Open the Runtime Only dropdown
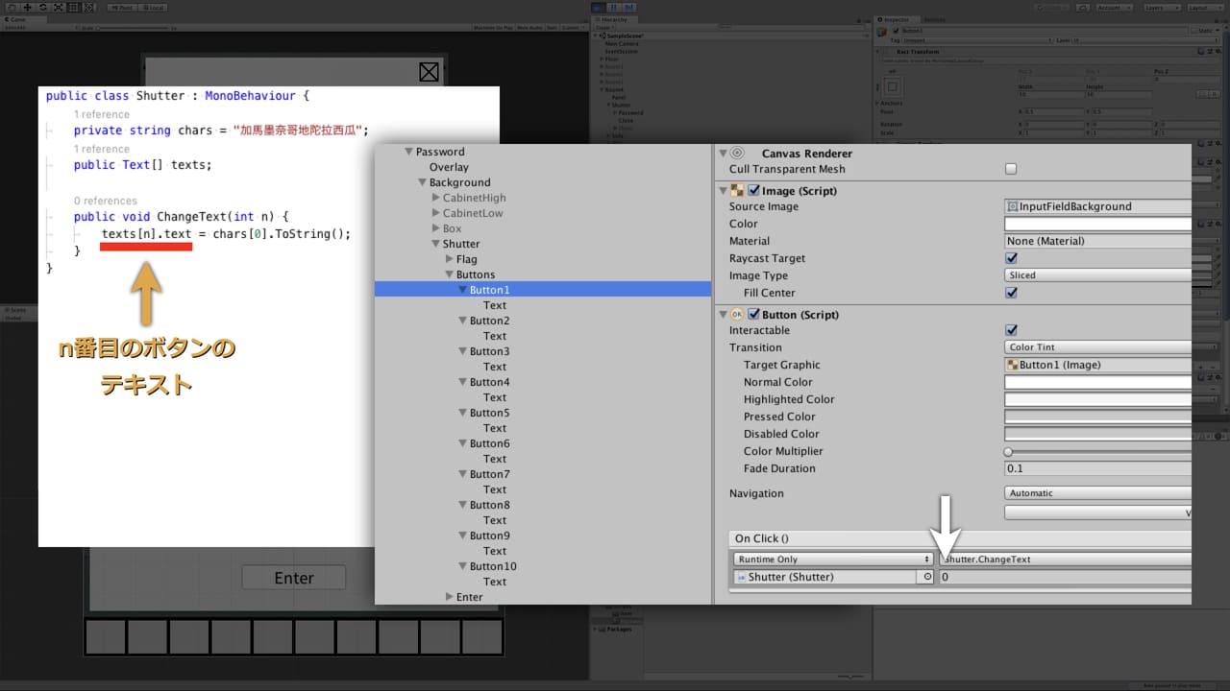 [832, 560]
